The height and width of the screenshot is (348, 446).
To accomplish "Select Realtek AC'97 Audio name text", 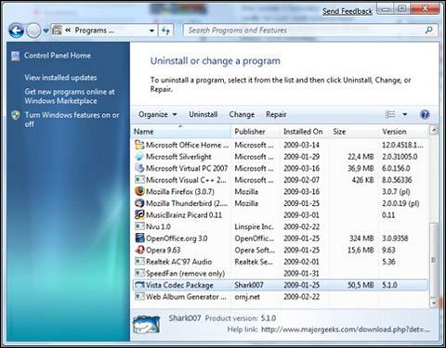I will point(178,262).
